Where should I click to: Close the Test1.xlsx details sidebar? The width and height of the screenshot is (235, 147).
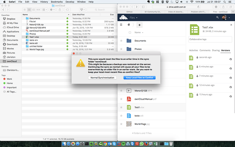(231, 26)
